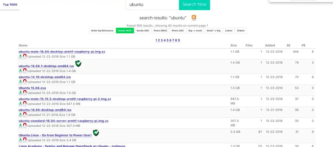333x147 pixels.
Task: Click download icon for ubuntu-mate-16.04 raspberry-pi
Action: [20, 56]
